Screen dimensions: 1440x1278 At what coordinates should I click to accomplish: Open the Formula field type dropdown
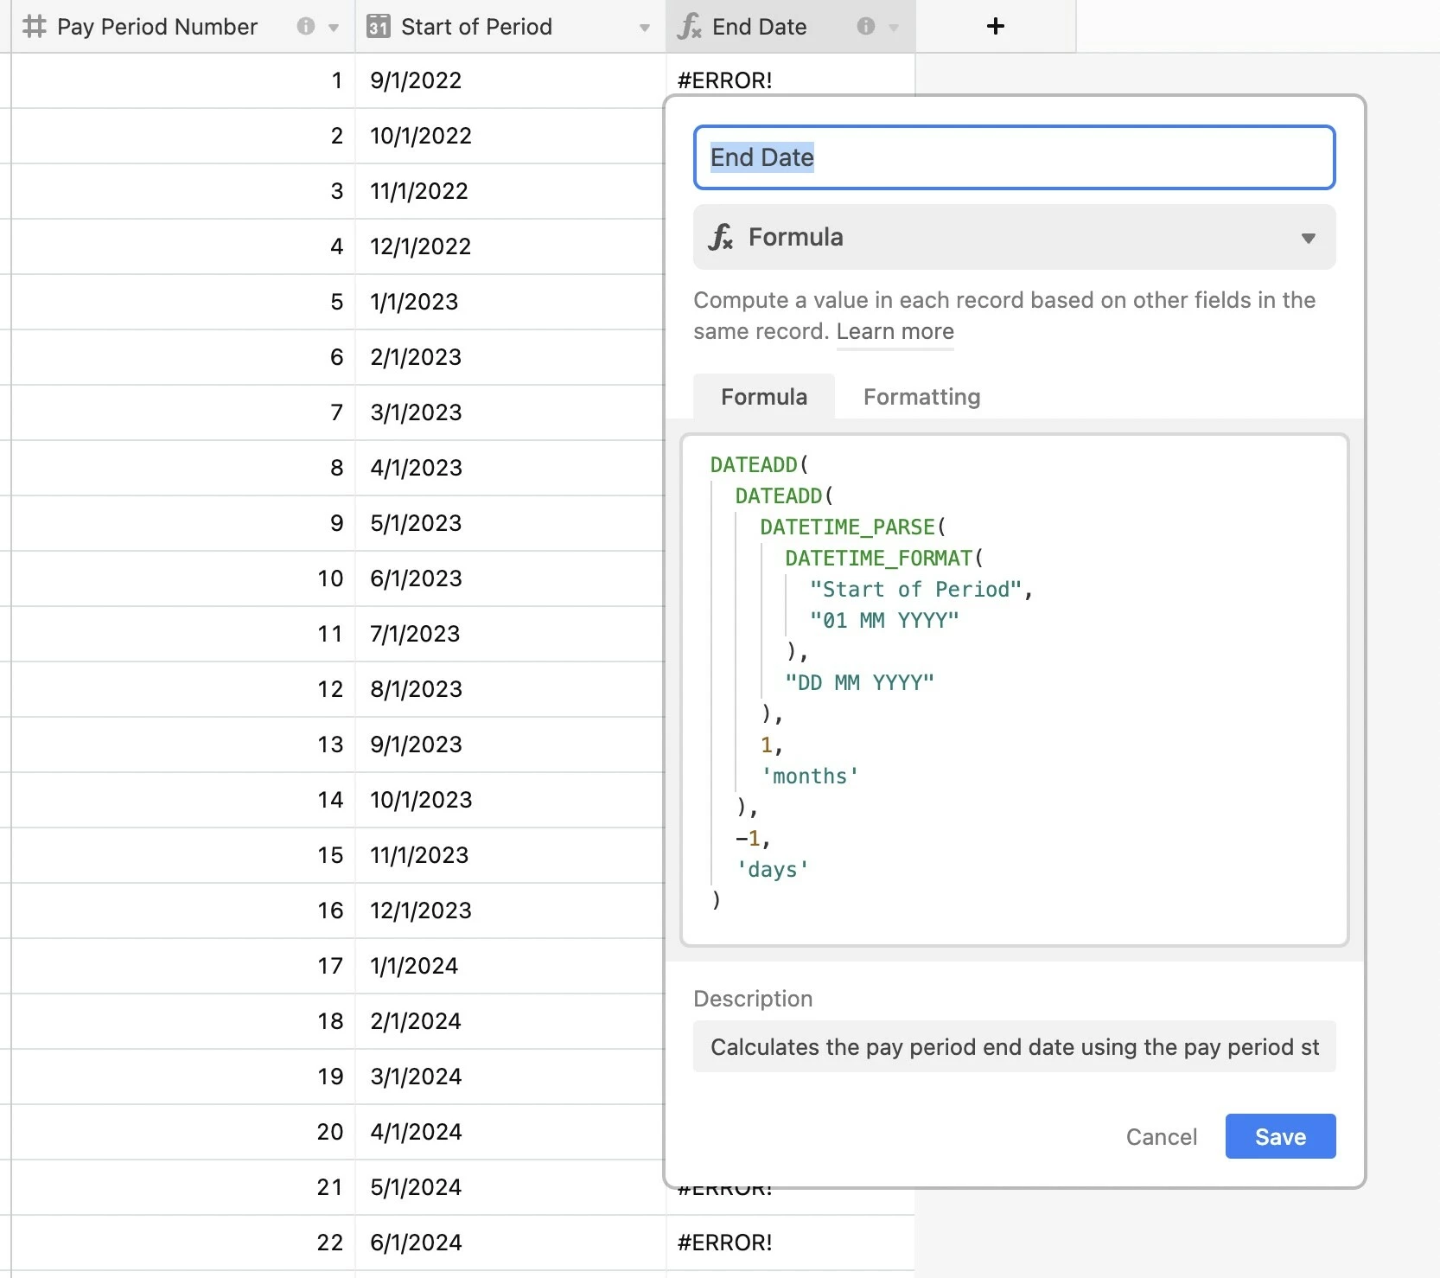(1015, 237)
